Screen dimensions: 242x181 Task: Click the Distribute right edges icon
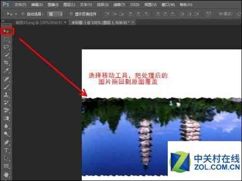[197, 14]
